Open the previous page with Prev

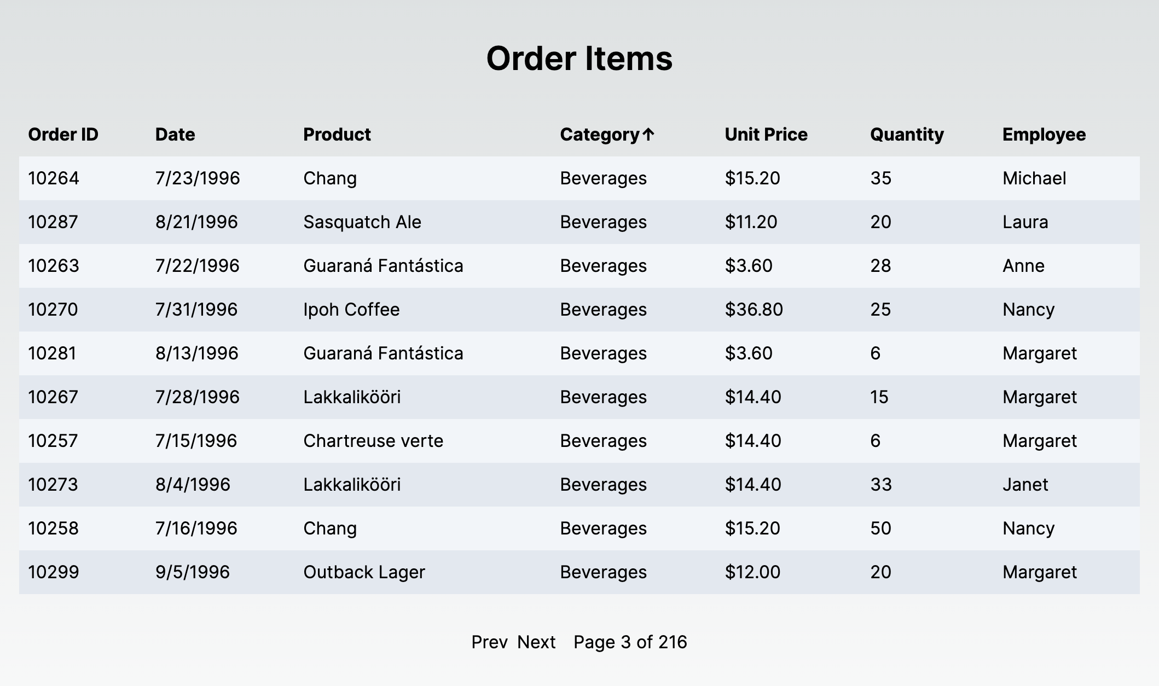point(489,642)
